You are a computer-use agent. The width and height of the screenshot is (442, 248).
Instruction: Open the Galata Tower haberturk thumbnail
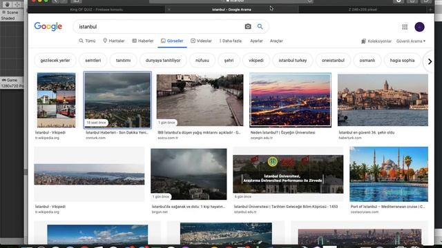pyautogui.click(x=383, y=100)
